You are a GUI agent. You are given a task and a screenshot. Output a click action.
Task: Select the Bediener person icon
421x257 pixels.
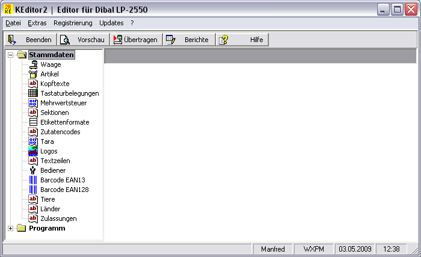33,170
